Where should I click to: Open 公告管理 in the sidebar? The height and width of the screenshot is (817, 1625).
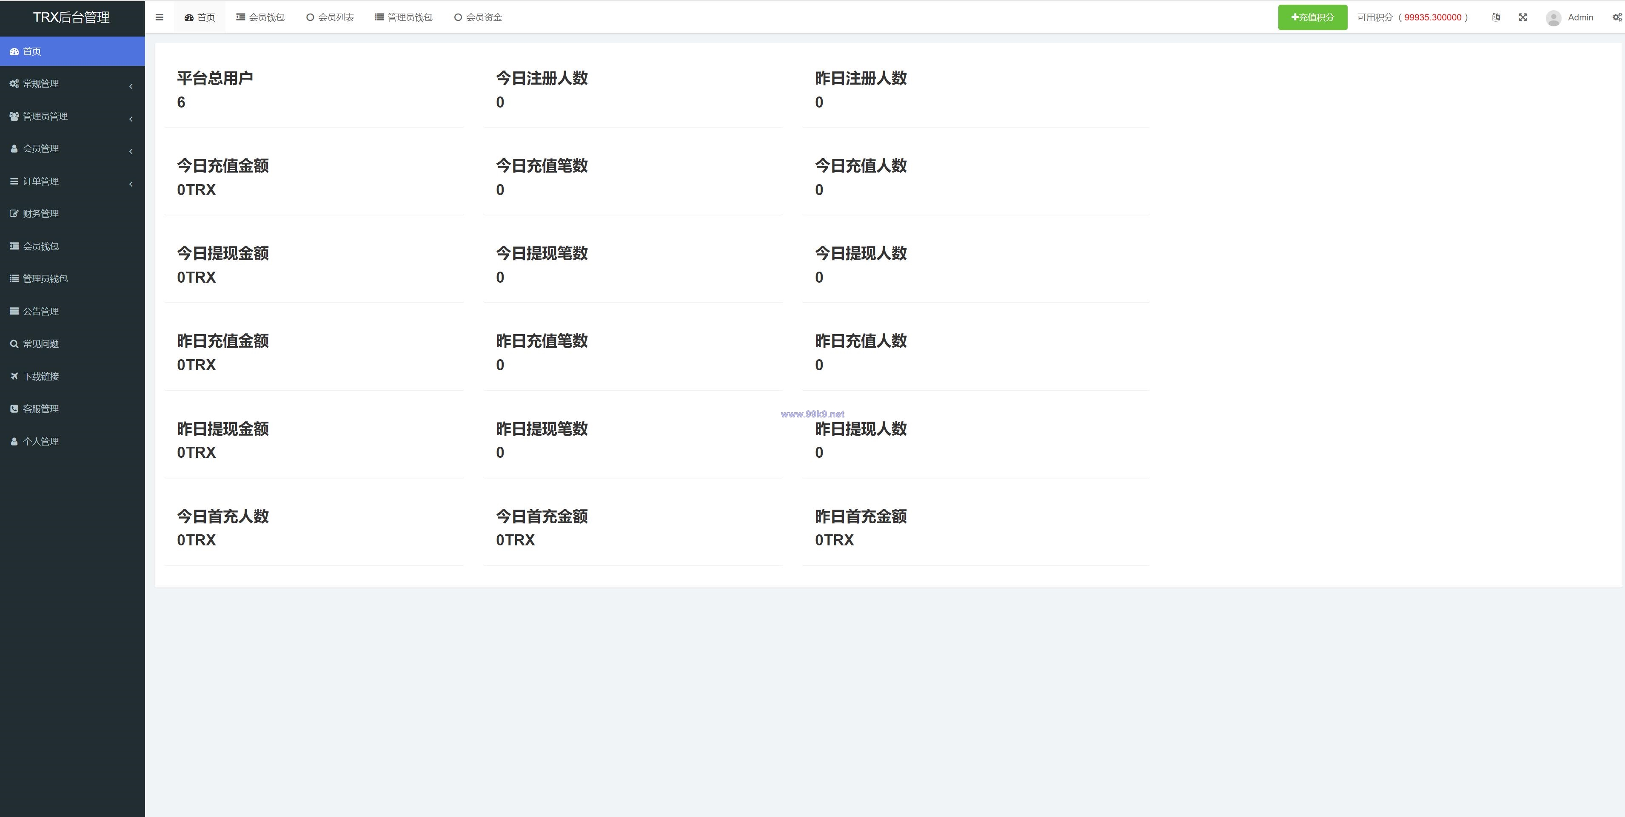coord(73,312)
